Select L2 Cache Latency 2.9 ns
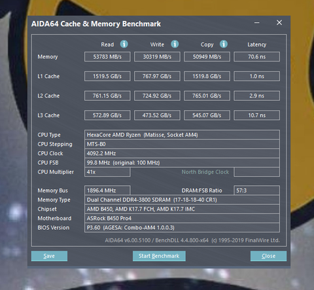The height and width of the screenshot is (290, 314). click(x=257, y=96)
